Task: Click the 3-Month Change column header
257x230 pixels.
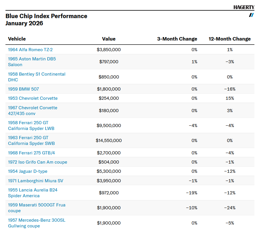Action: pyautogui.click(x=177, y=39)
